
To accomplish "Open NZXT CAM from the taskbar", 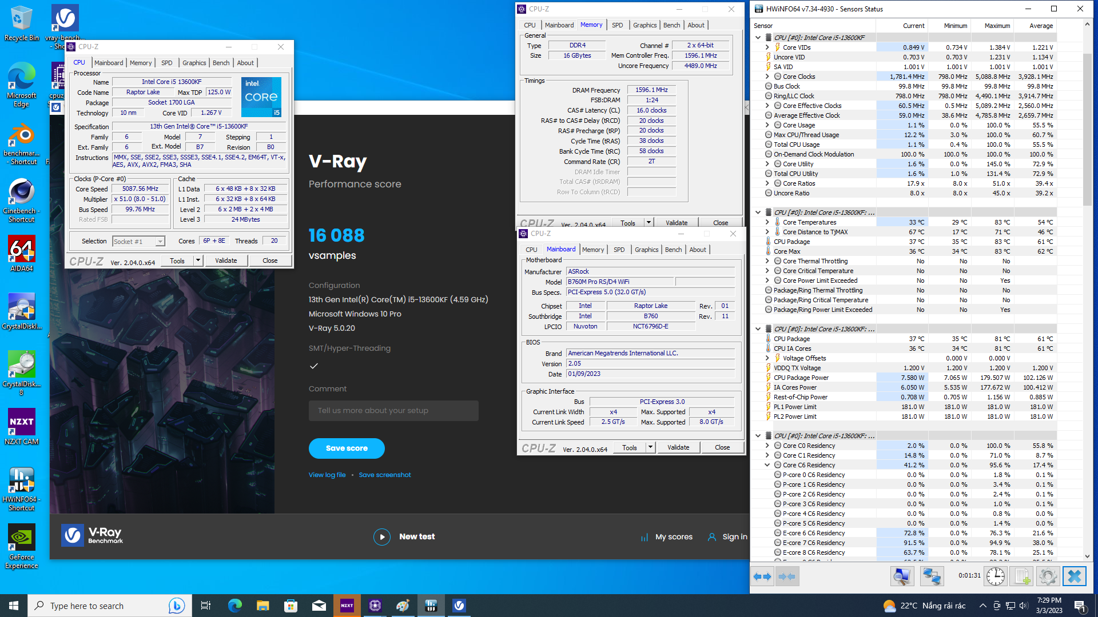I will tap(347, 606).
